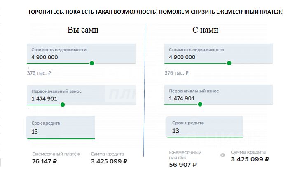Click the 'С нами' heading
The image size is (297, 170).
coord(205,30)
